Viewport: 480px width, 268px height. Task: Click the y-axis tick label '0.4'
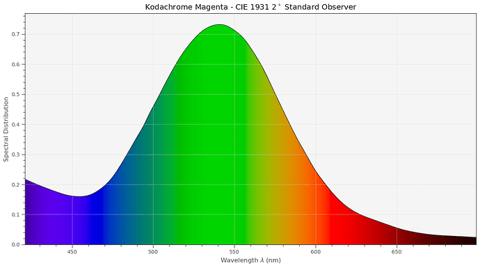point(15,125)
